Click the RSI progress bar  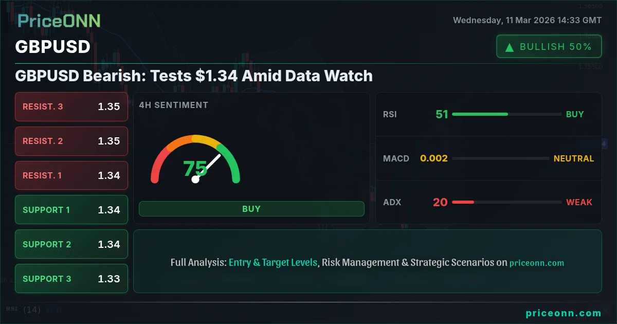click(507, 114)
